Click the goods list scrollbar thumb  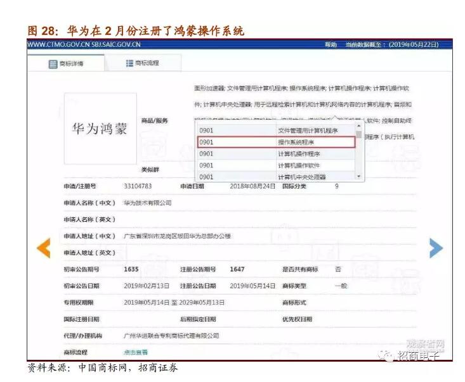point(359,134)
